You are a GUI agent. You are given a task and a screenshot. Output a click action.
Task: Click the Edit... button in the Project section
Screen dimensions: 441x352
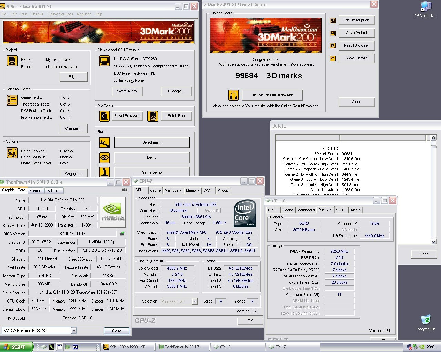click(x=73, y=77)
